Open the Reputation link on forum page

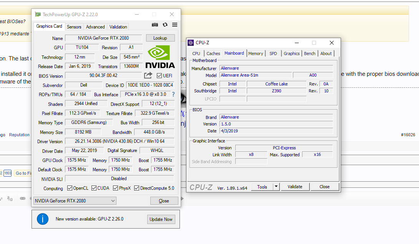click(19, 135)
